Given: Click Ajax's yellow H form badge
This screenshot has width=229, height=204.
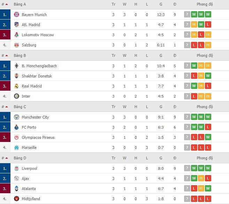Looking at the screenshot, I should click(x=201, y=178).
